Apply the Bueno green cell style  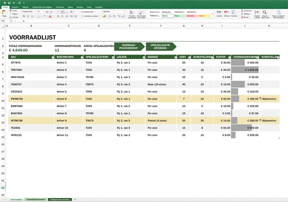click(x=180, y=16)
